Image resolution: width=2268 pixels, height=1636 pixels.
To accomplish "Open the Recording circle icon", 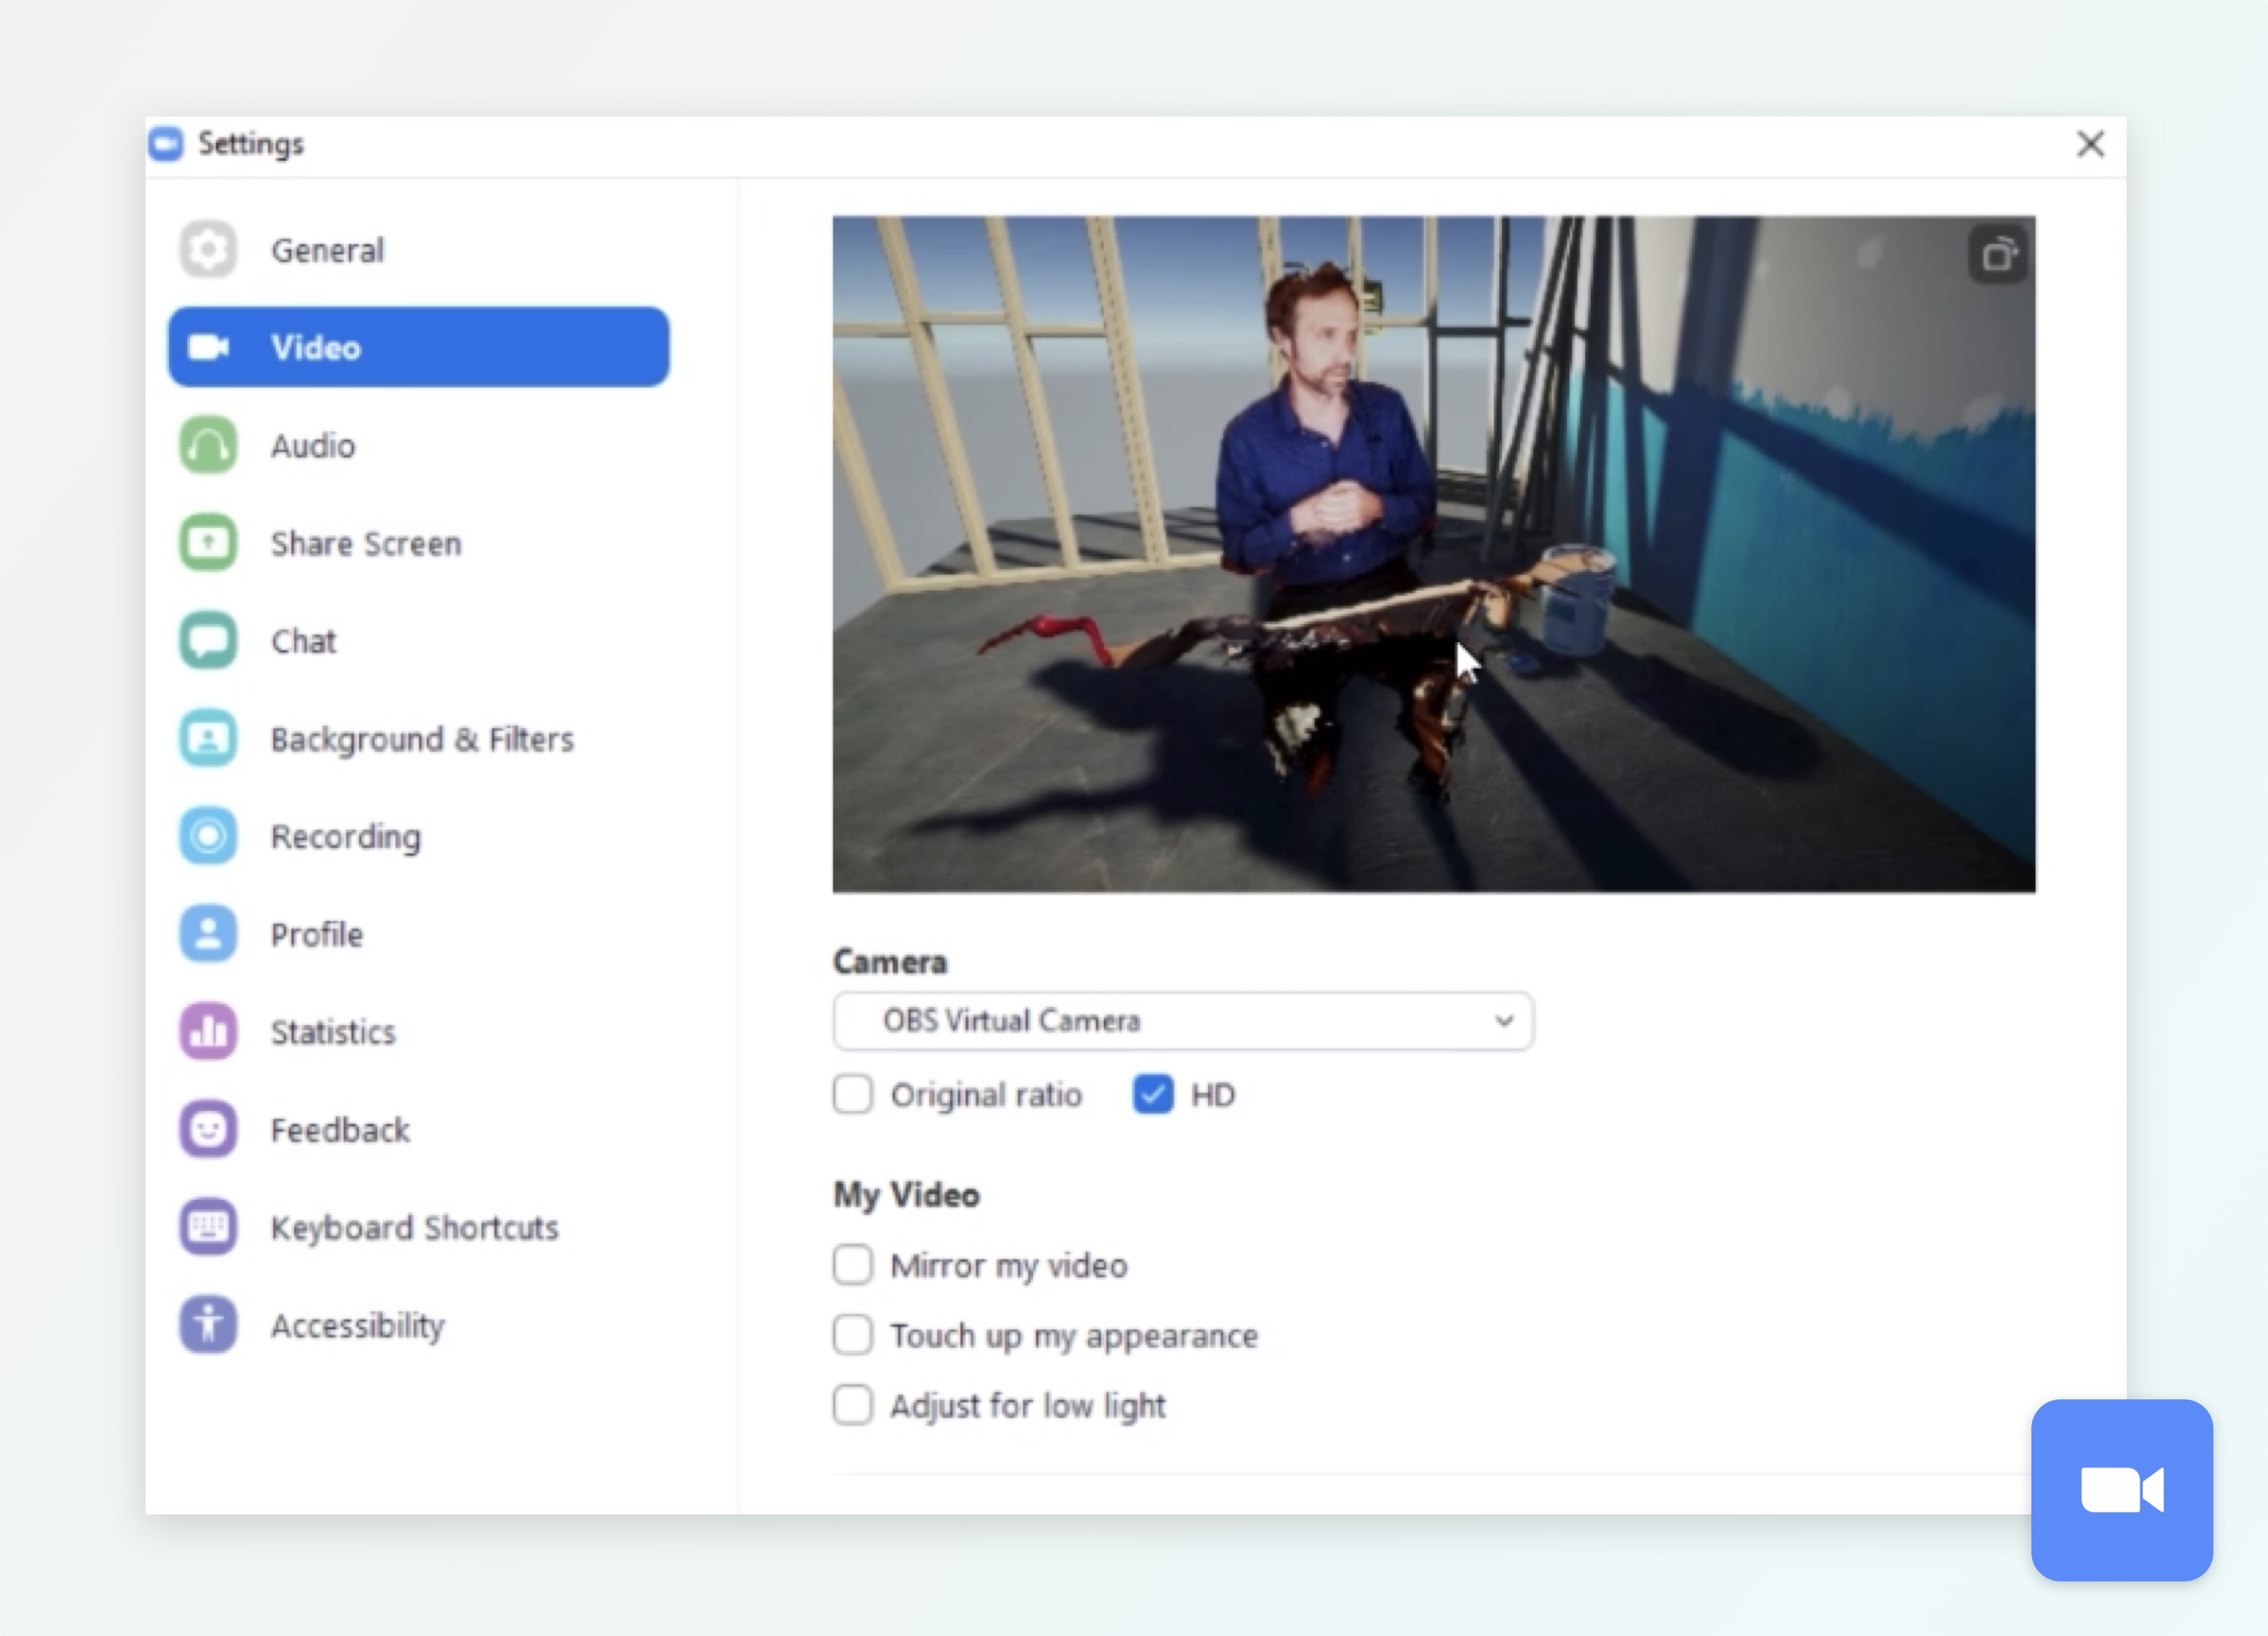I will 208,836.
